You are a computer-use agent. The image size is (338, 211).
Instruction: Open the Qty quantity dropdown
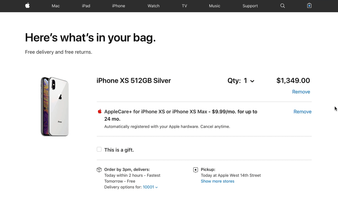(x=241, y=81)
